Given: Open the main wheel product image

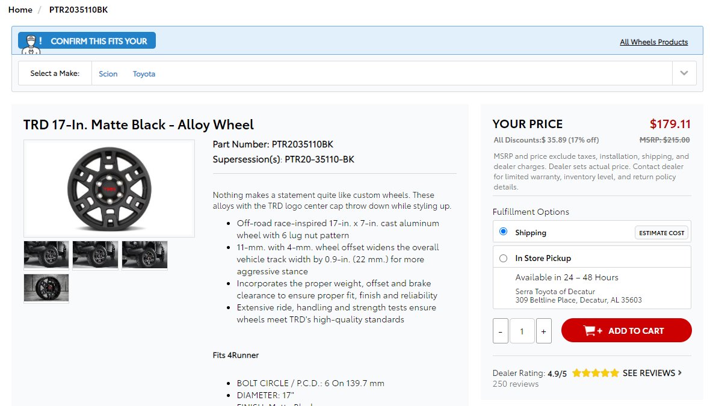Looking at the screenshot, I should 109,189.
